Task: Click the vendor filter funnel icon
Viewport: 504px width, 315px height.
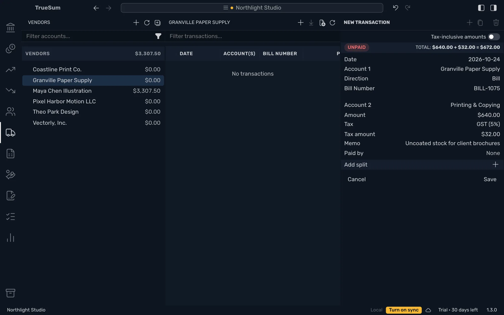Action: 158,36
